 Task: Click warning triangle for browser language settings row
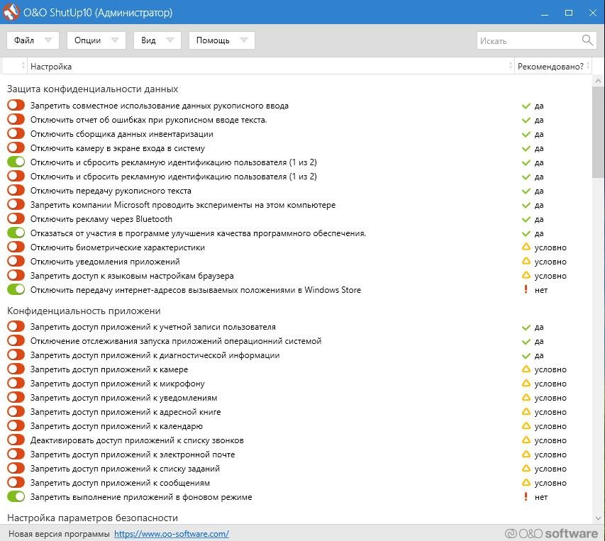[x=526, y=275]
